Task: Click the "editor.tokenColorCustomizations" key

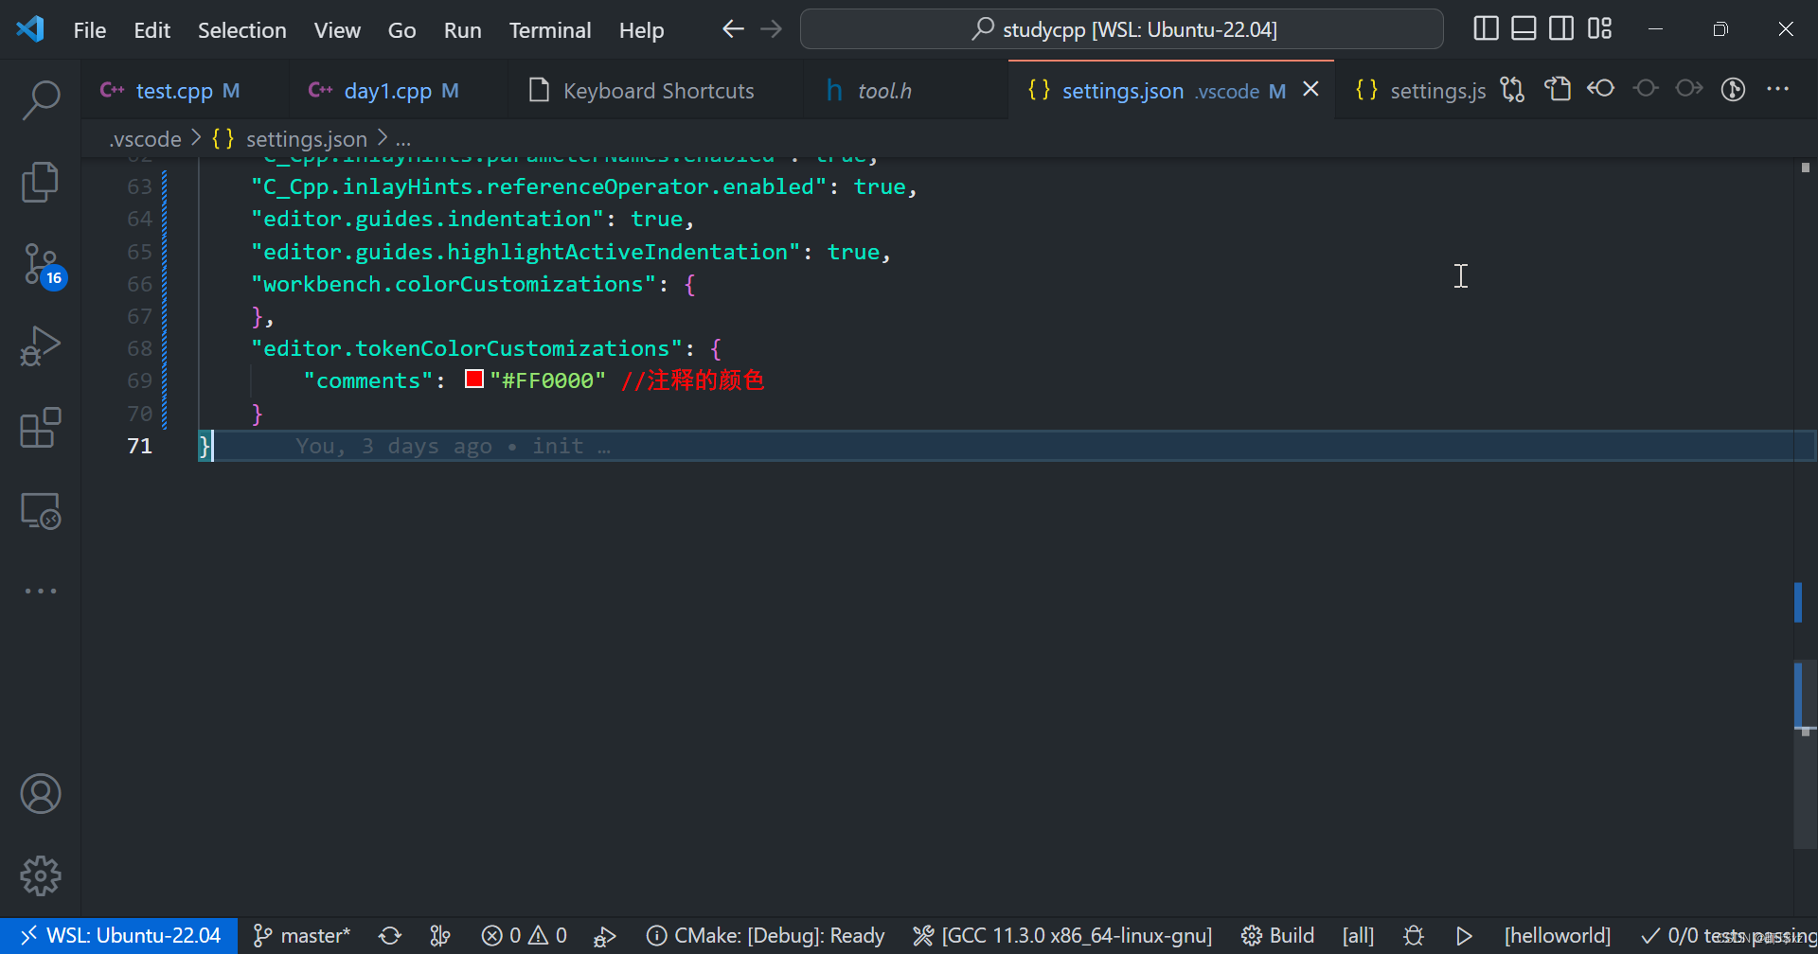Action: point(467,348)
